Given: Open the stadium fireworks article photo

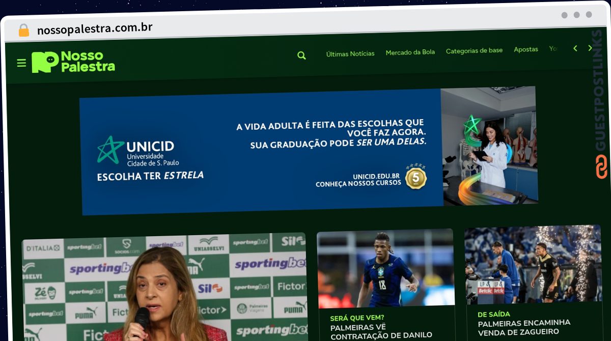Looking at the screenshot, I should tap(533, 265).
